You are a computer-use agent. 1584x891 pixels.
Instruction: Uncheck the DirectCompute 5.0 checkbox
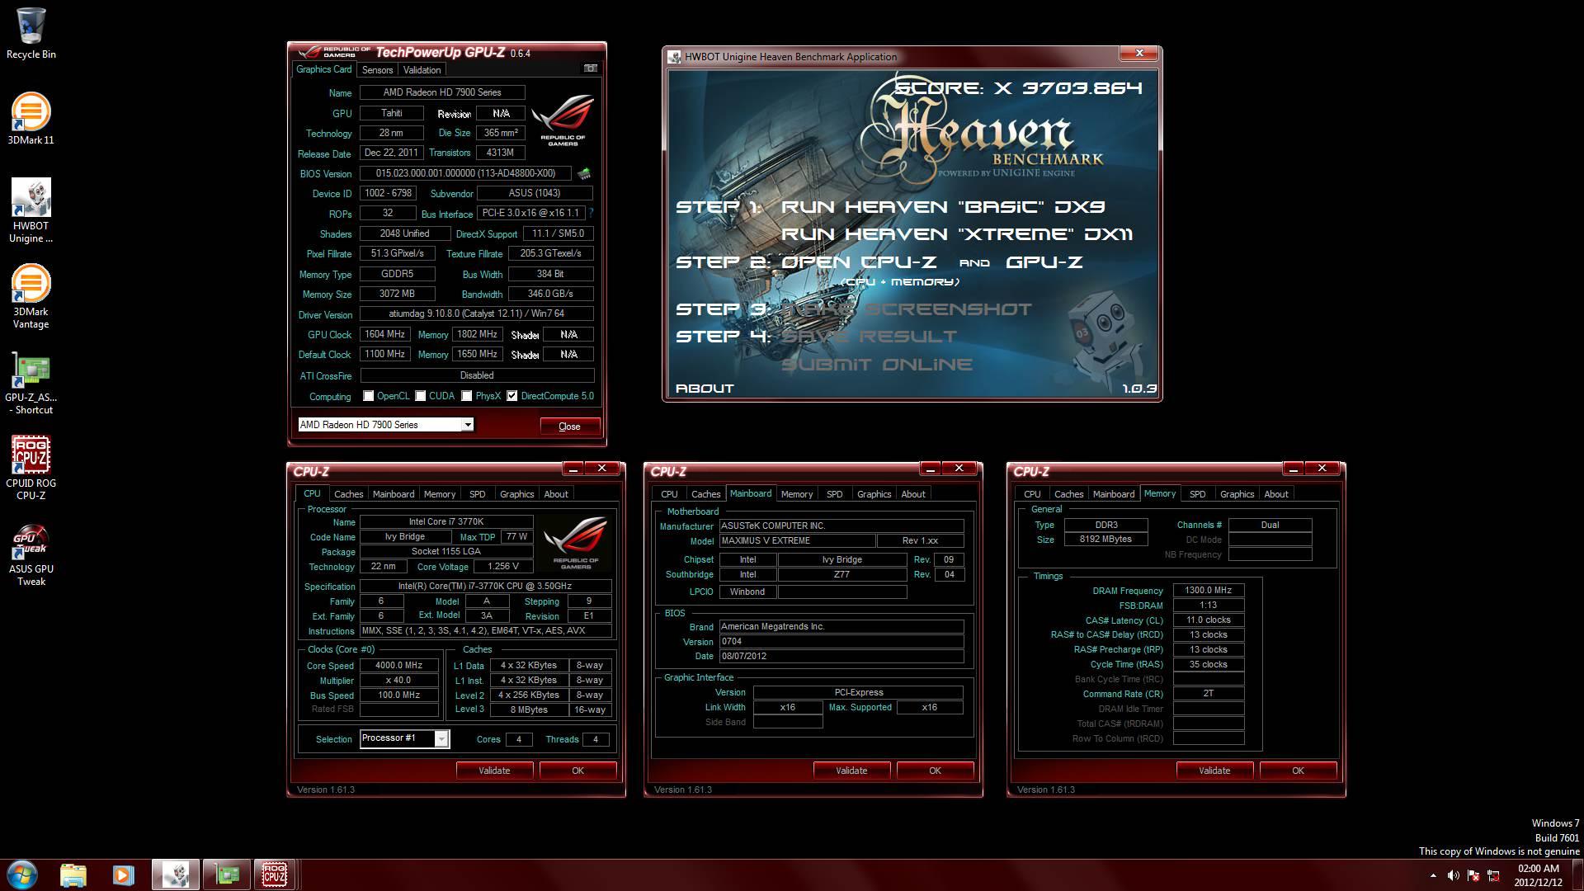click(x=512, y=396)
